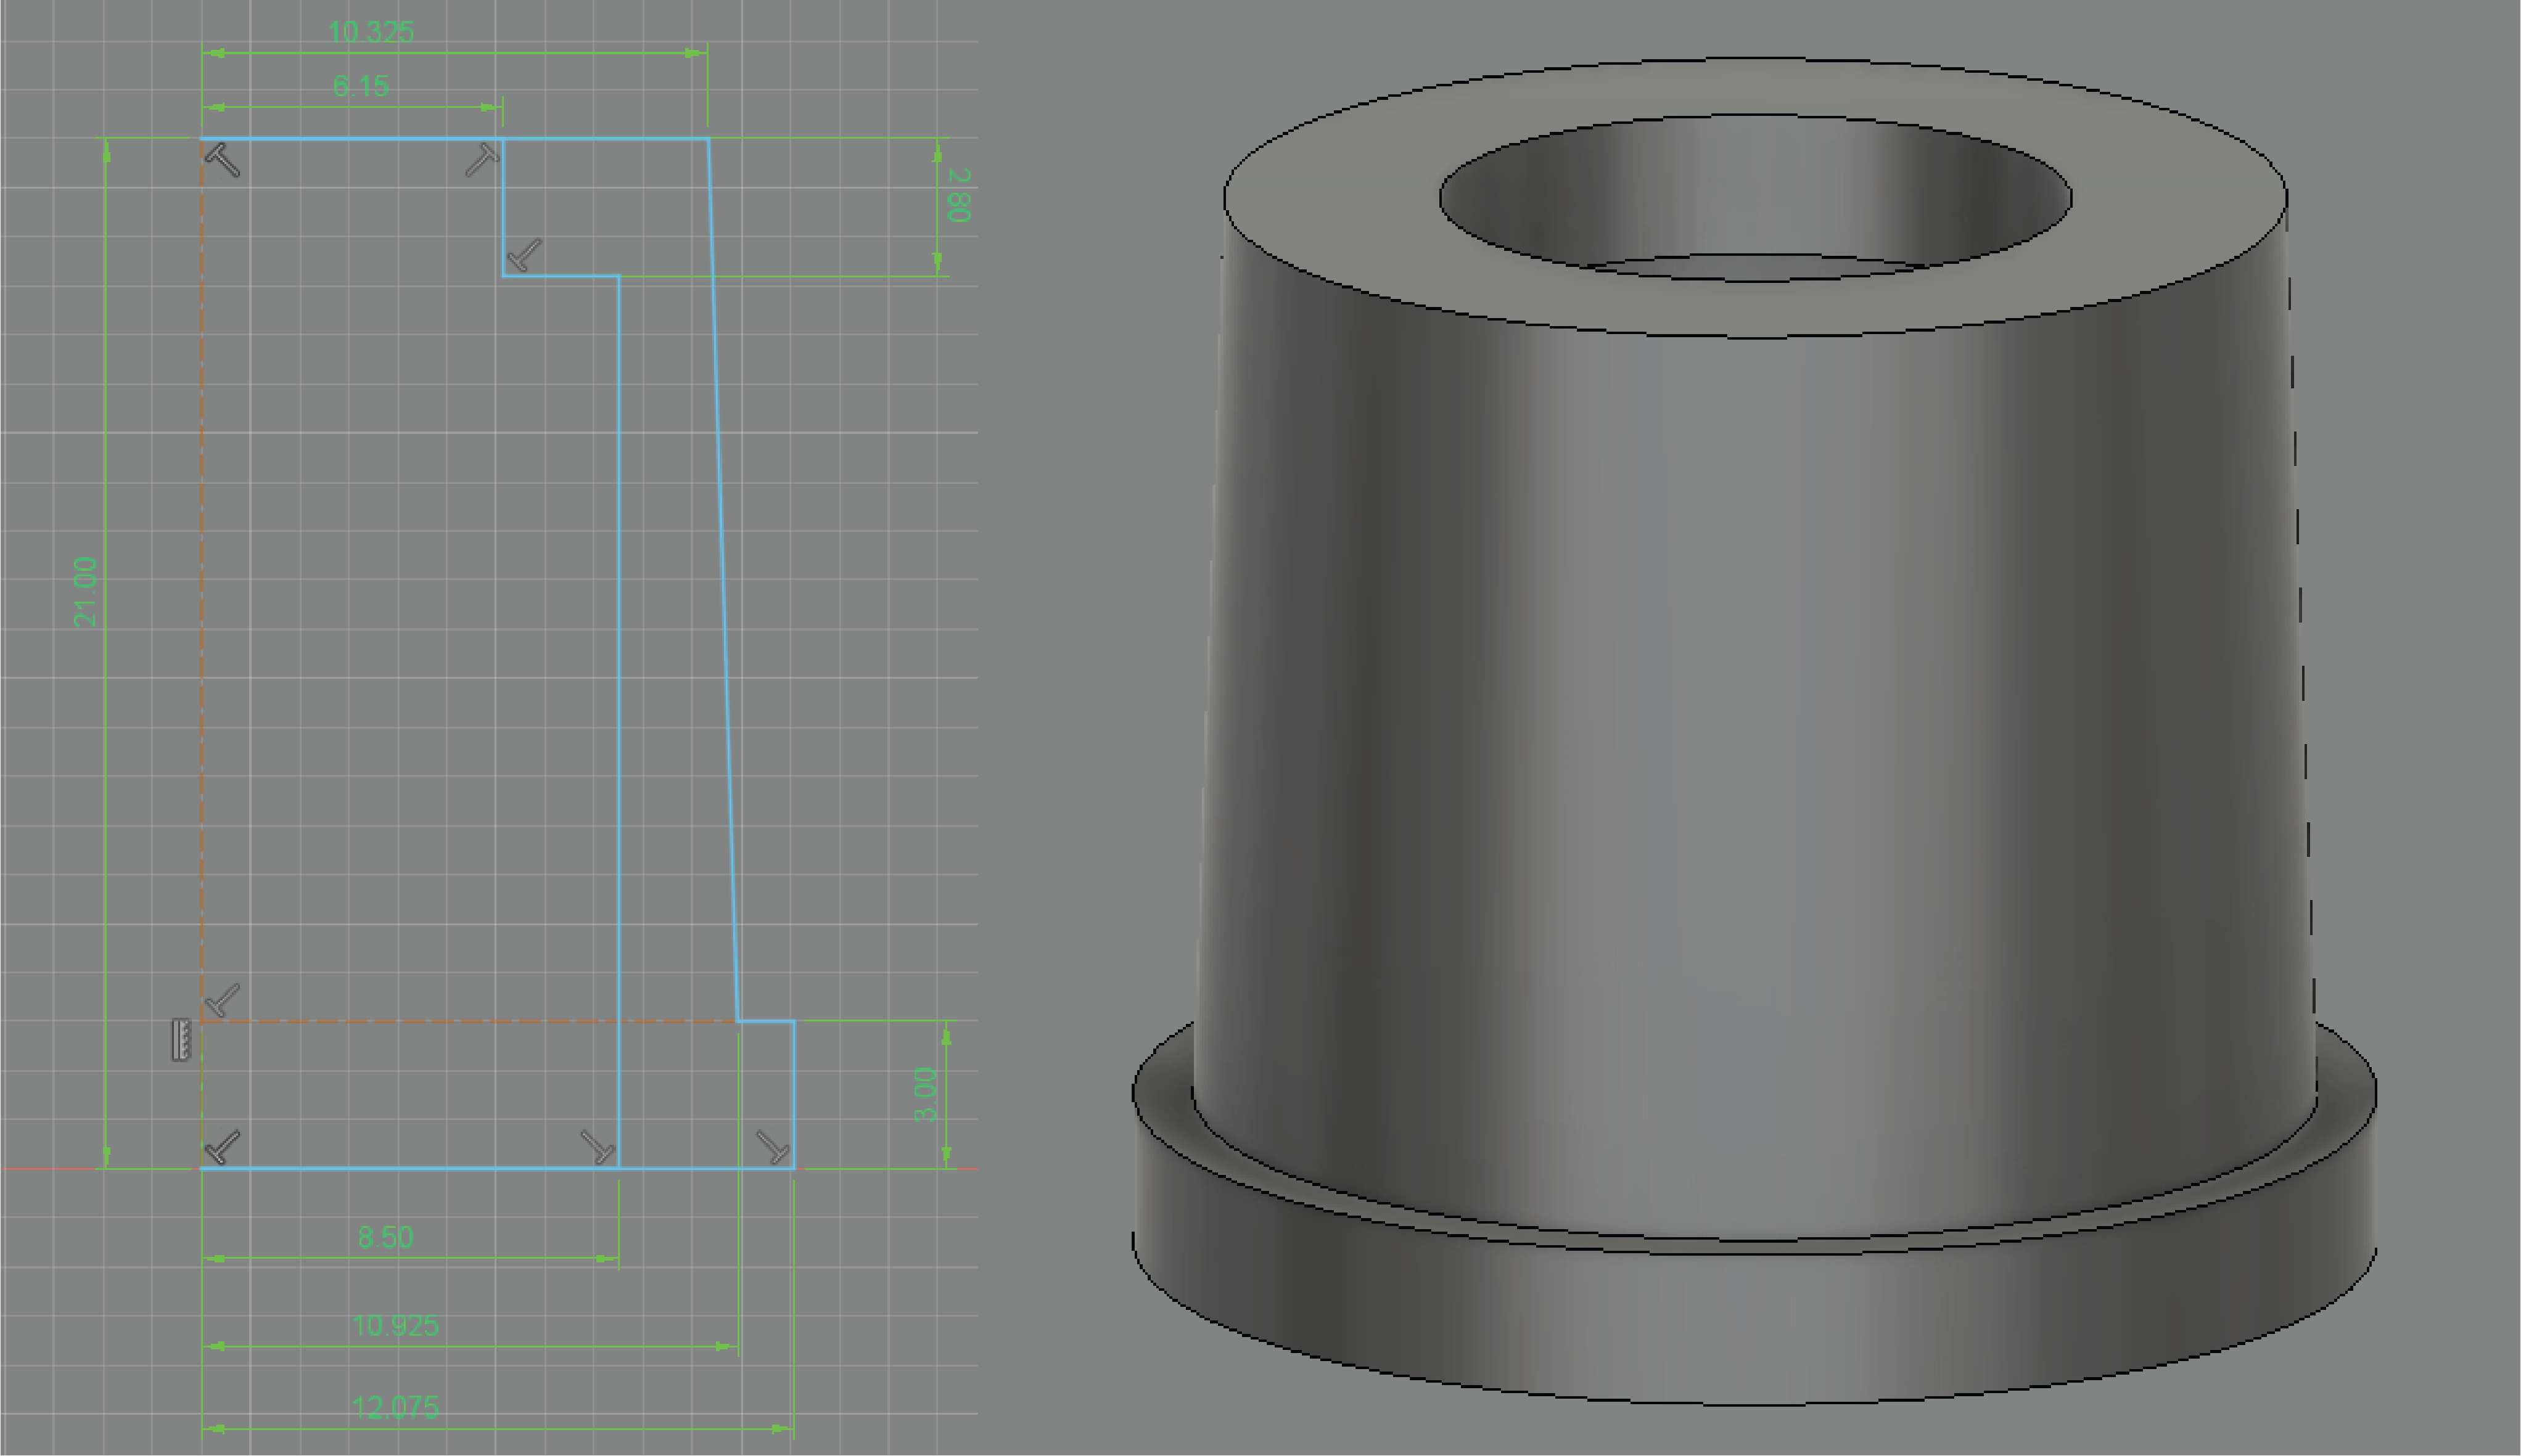Click the 12.075 flange radius dimension

(395, 1408)
